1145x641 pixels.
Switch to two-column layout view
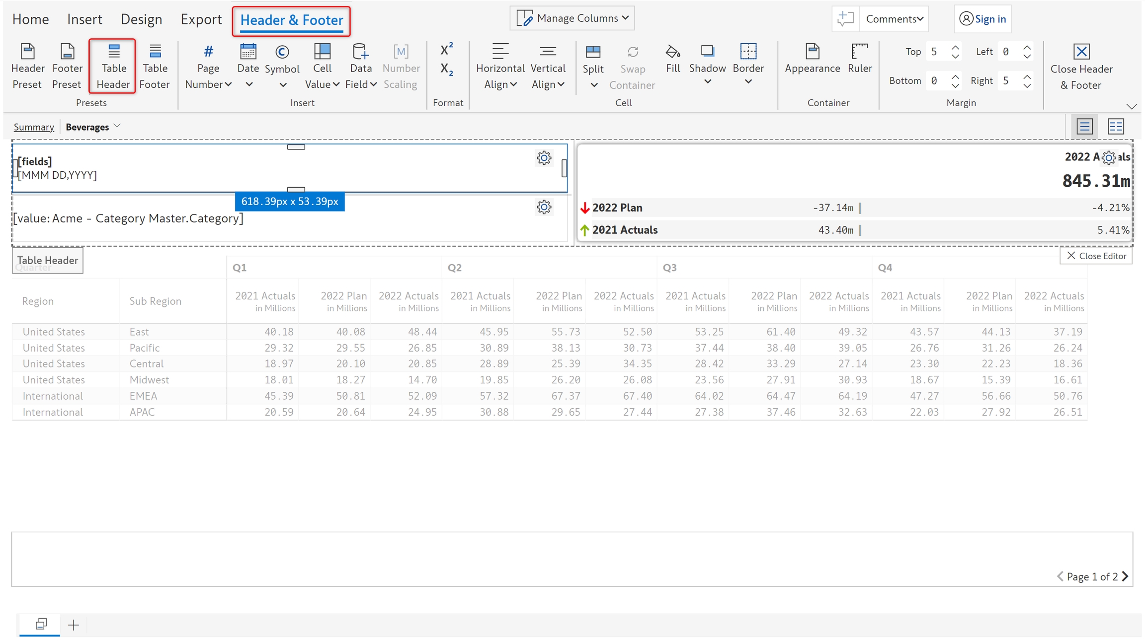[1115, 127]
